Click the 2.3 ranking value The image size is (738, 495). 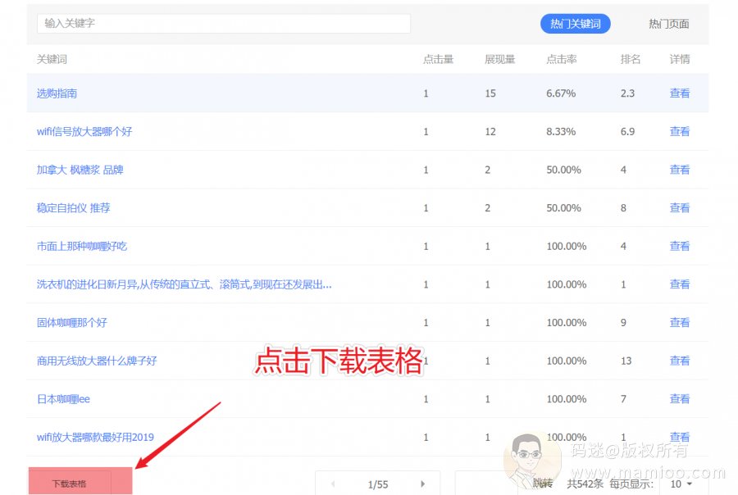(627, 93)
